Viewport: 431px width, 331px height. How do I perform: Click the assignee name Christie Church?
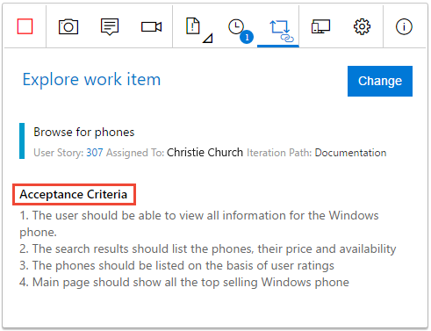(205, 153)
